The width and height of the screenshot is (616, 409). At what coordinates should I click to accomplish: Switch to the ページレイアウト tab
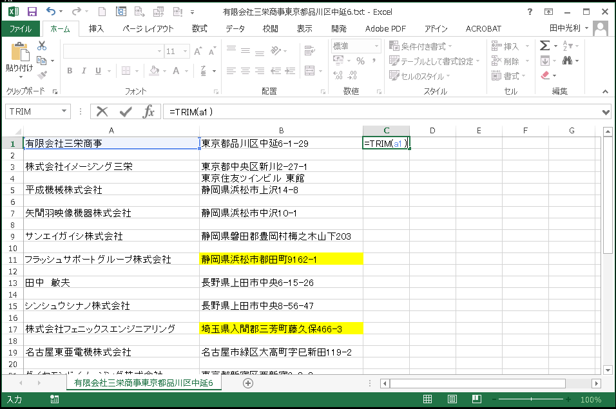pos(148,28)
